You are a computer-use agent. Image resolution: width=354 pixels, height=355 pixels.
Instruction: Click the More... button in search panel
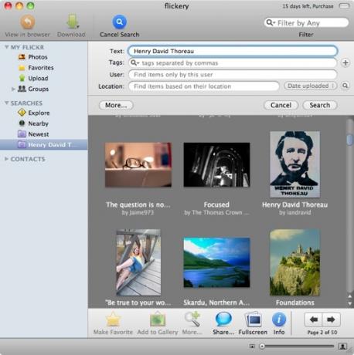point(116,105)
